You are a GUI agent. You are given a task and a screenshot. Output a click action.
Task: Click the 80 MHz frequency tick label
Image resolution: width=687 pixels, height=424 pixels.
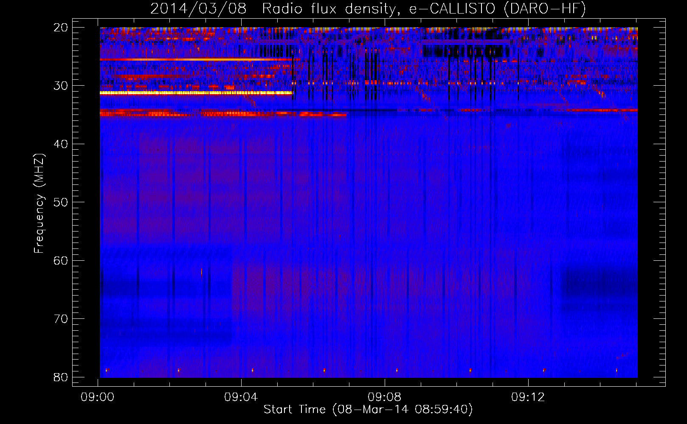[61, 377]
